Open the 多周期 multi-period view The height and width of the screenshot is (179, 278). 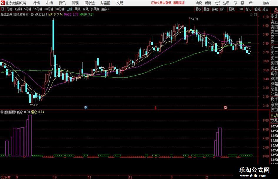(95, 9)
